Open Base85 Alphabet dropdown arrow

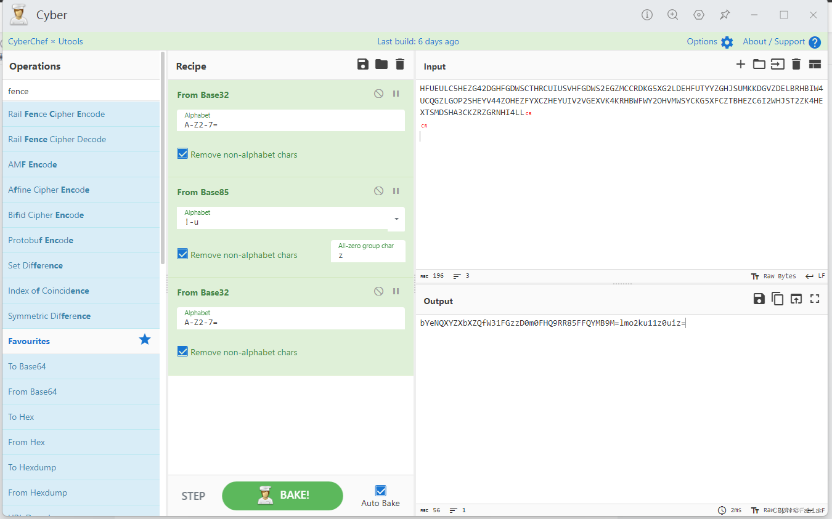[396, 219]
